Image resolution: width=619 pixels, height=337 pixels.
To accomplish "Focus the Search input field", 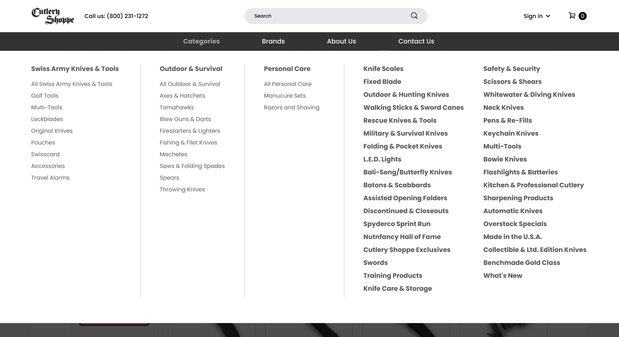I will (x=336, y=16).
